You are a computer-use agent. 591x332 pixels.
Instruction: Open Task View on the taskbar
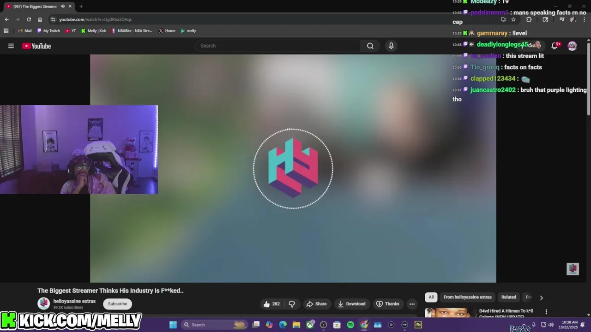pos(256,325)
